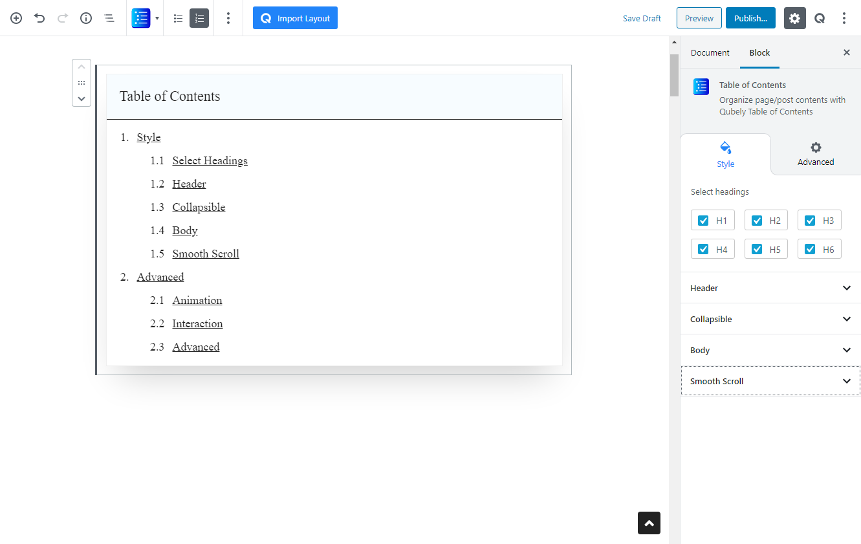This screenshot has width=861, height=544.
Task: Move block down with arrow
Action: click(x=82, y=99)
